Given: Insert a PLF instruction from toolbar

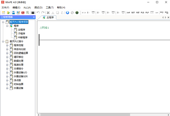Looking at the screenshot, I should (147, 13).
